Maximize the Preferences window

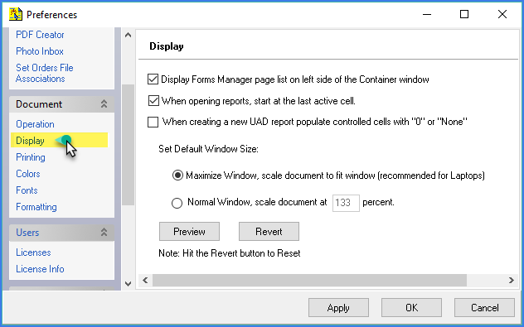pos(464,14)
